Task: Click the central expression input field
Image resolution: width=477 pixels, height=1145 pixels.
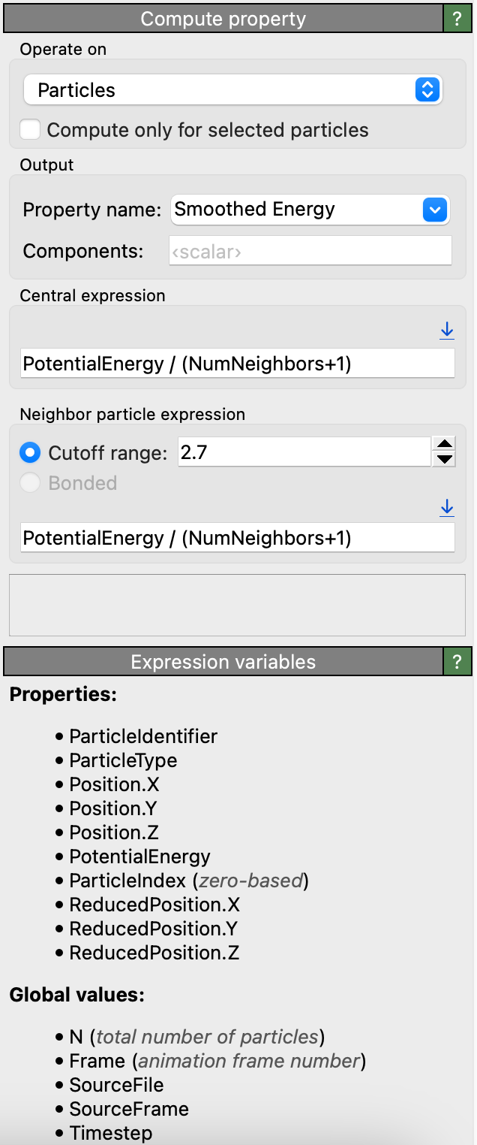Action: coord(237,364)
